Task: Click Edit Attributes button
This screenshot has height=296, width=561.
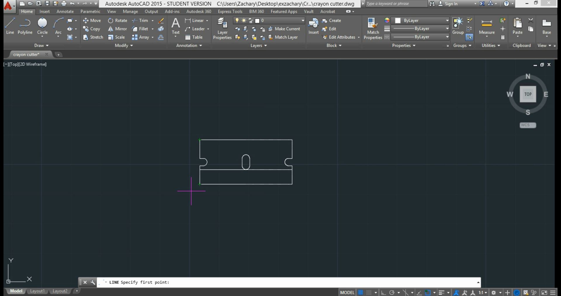Action: (339, 37)
